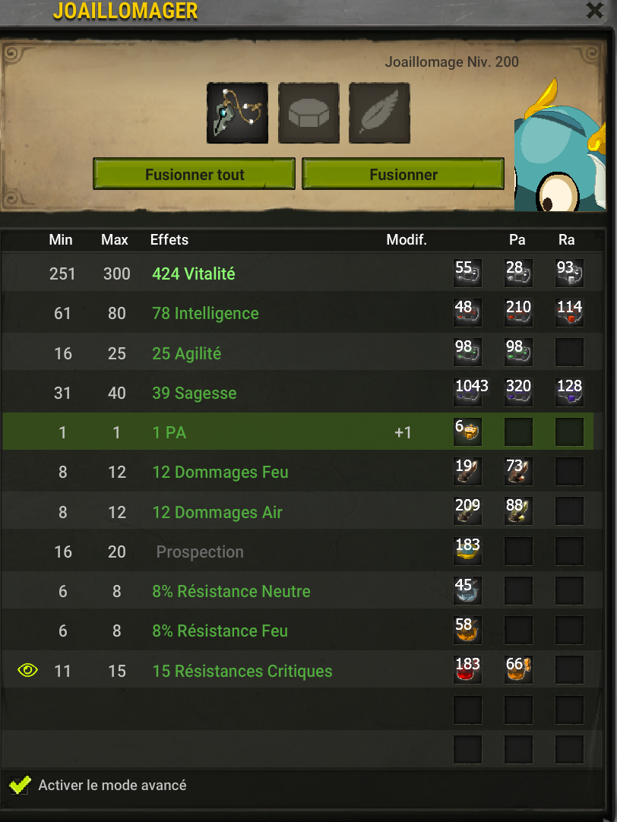Select the highlighted 1 PA effect row
The image size is (617, 822).
tap(299, 432)
